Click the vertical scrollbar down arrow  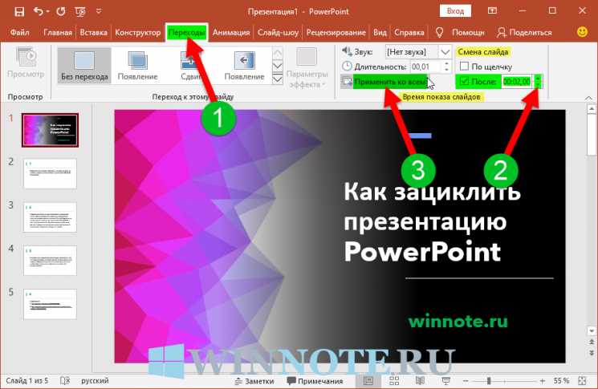pyautogui.click(x=591, y=330)
